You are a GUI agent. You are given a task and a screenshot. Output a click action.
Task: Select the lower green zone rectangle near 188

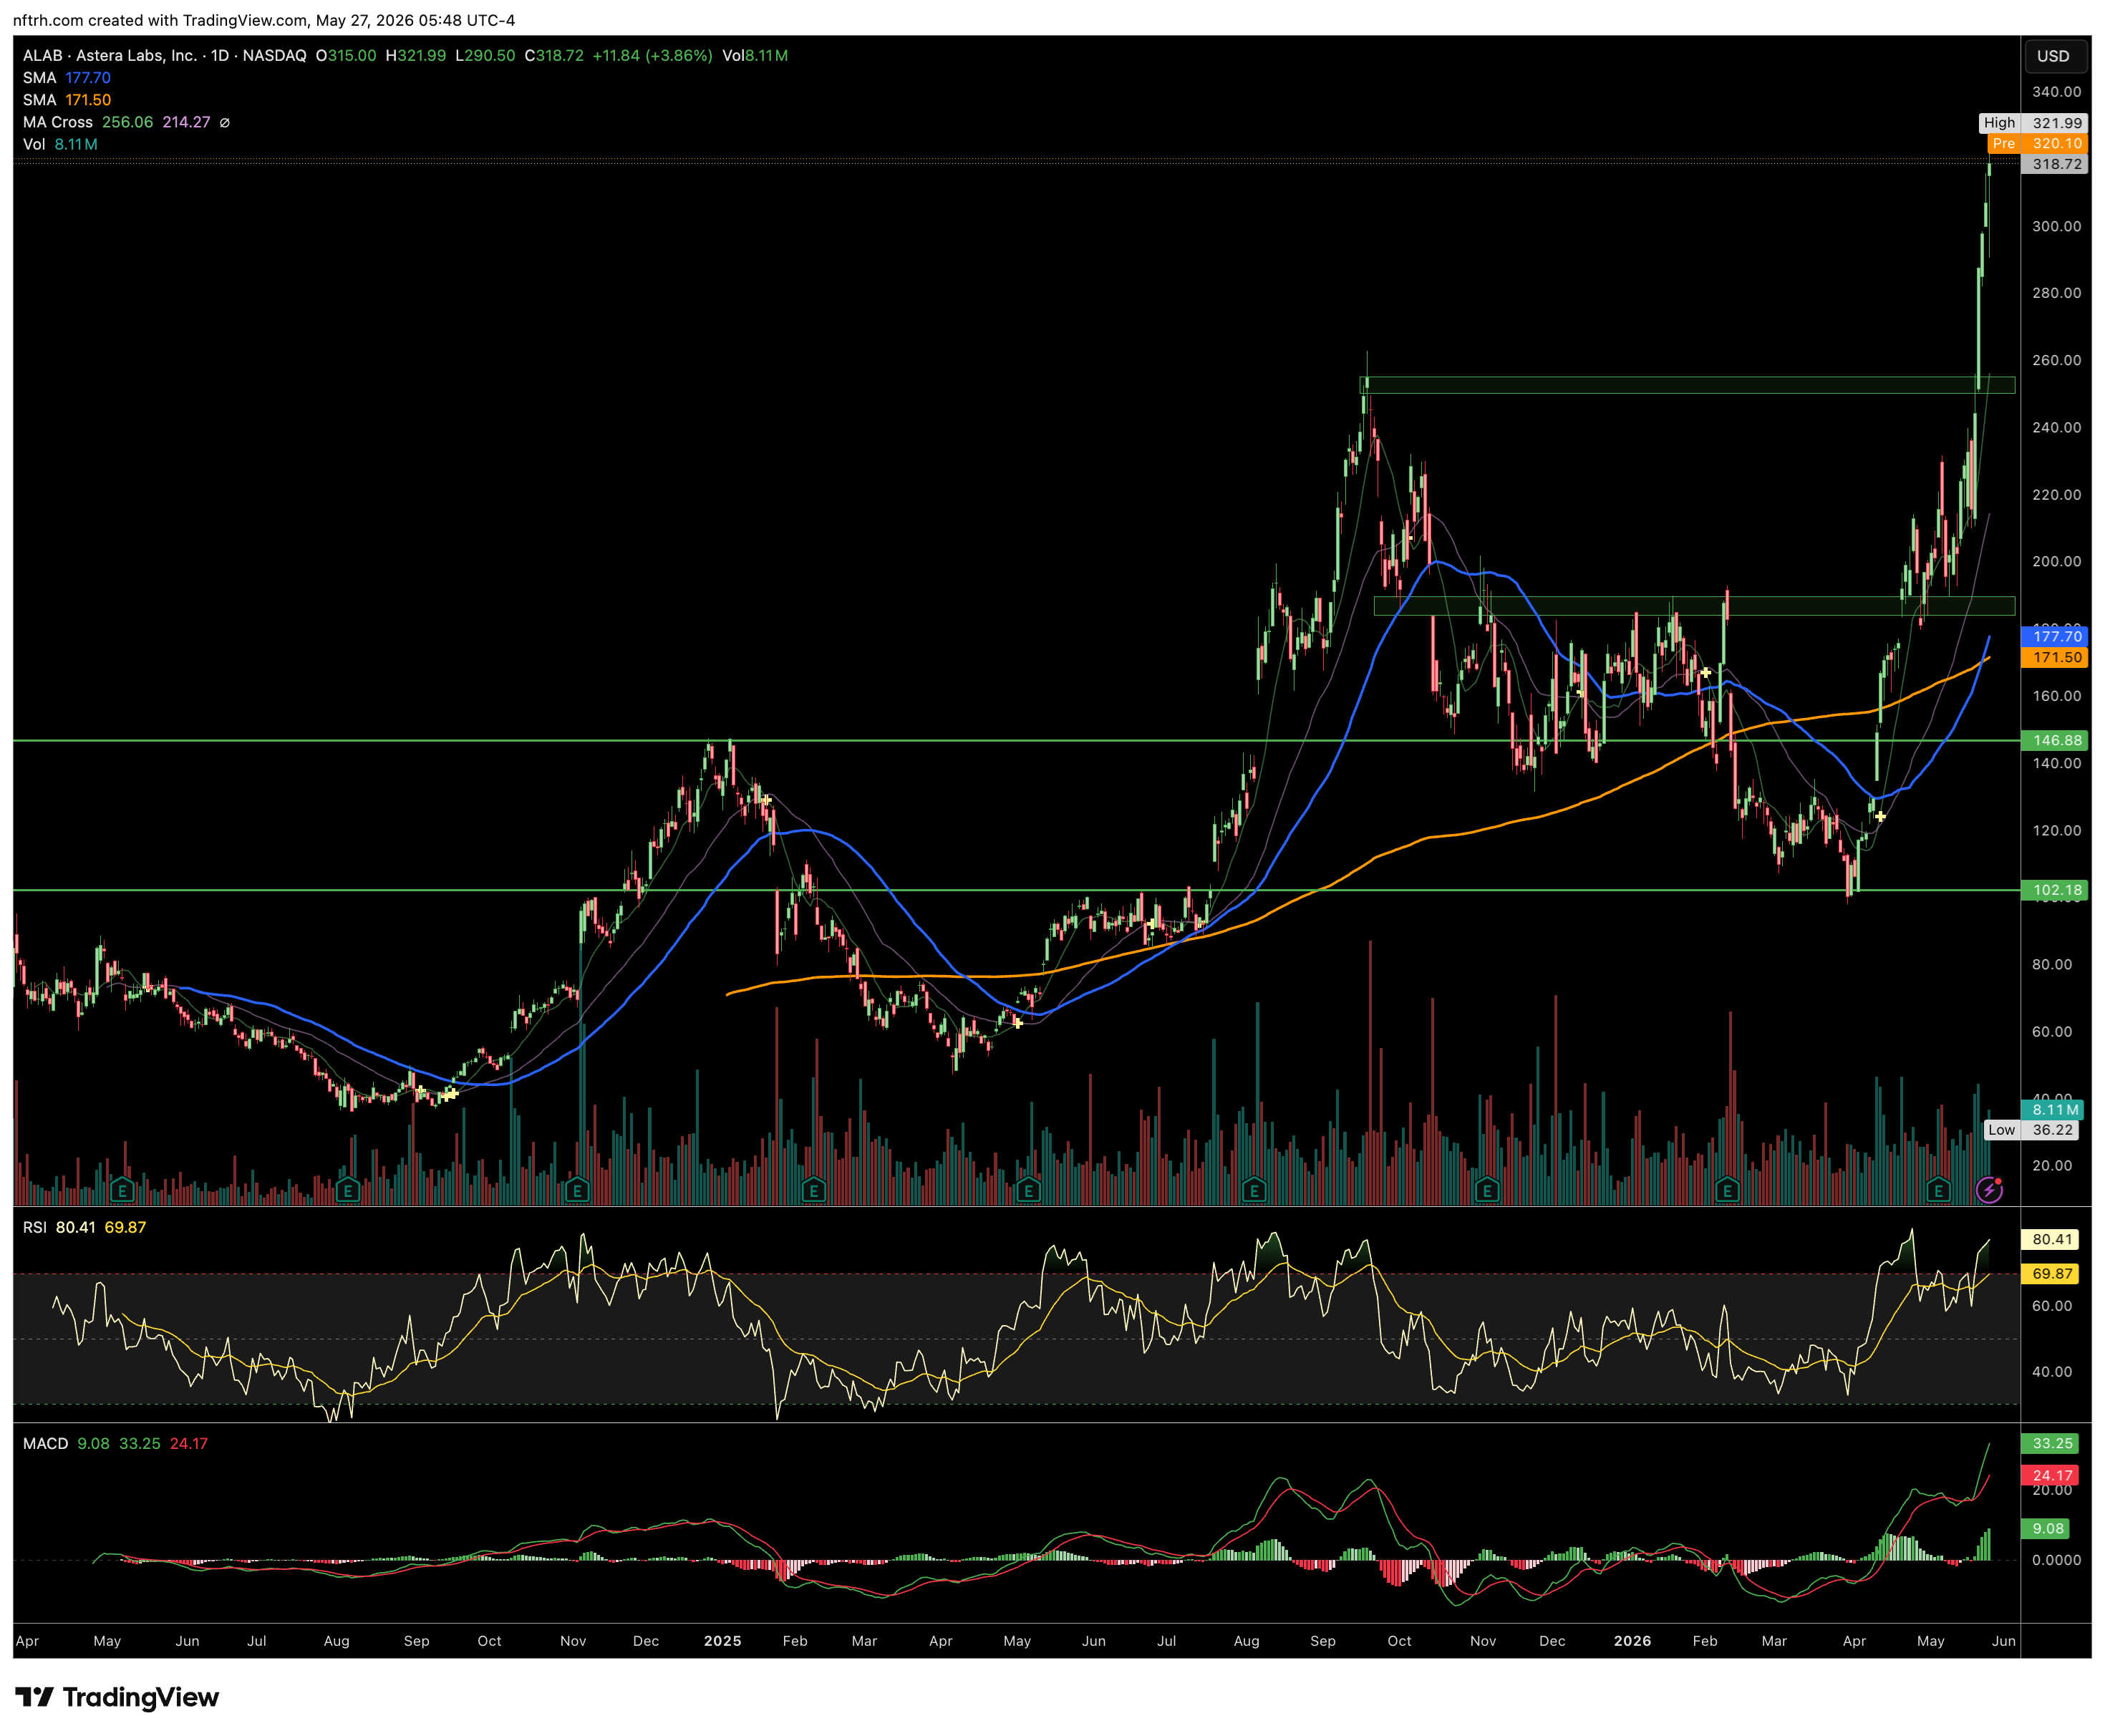click(x=1694, y=605)
